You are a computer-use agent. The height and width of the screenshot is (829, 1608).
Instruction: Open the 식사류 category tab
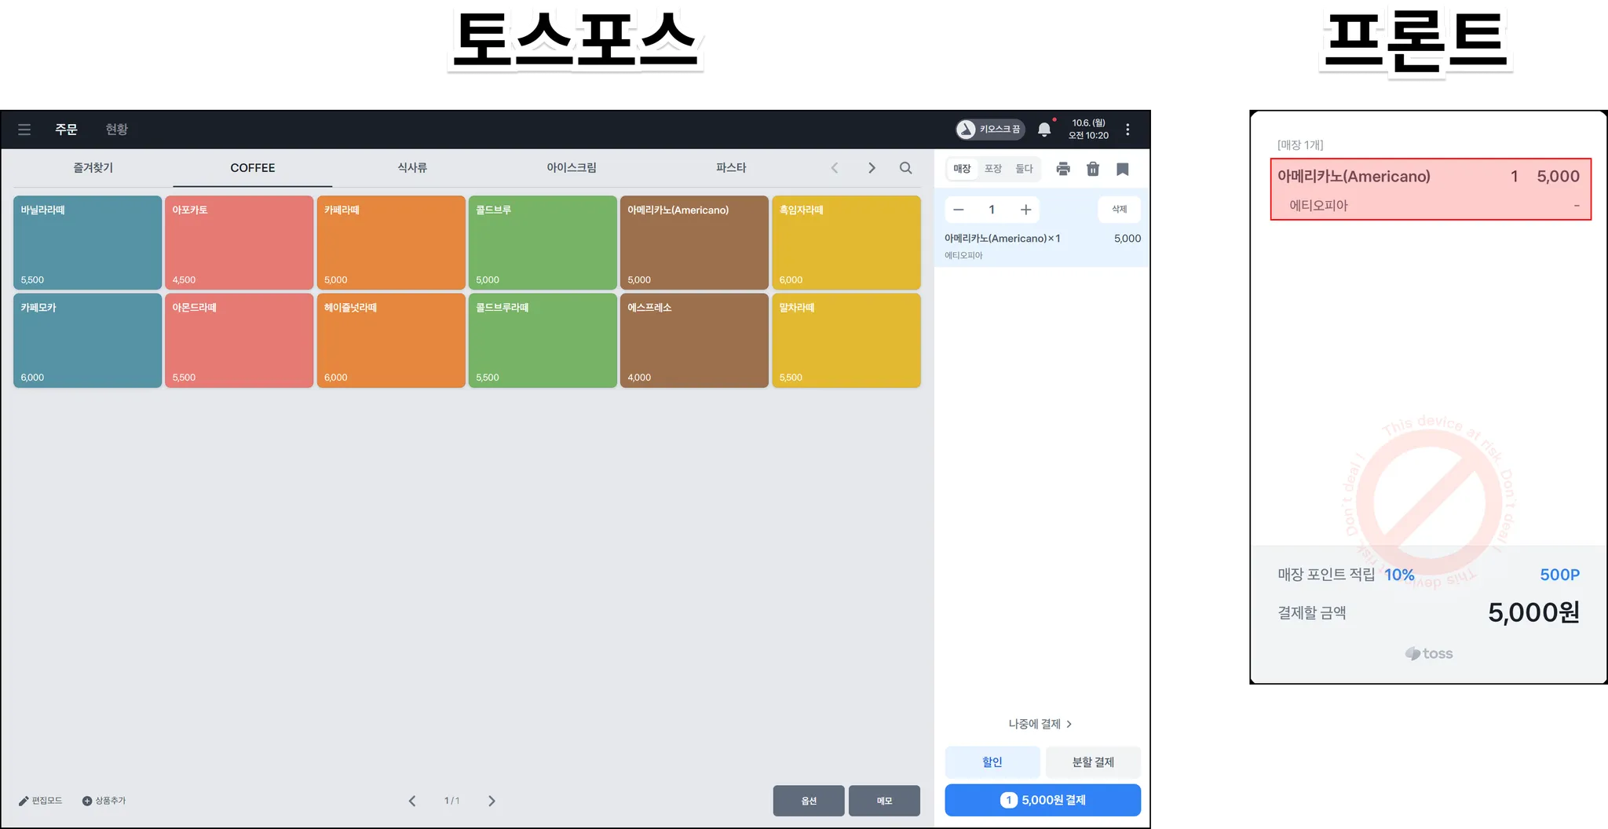[x=412, y=168]
